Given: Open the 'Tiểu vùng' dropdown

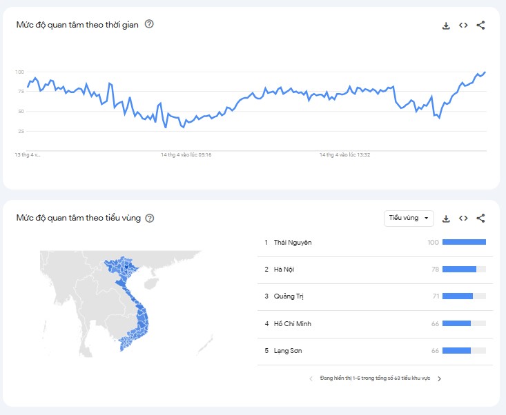Looking at the screenshot, I should pos(409,218).
